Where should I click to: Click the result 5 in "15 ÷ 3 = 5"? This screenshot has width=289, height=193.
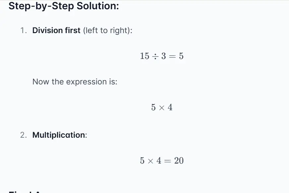pos(181,56)
